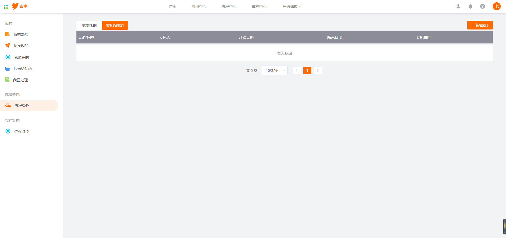Click the 抄送给我的 icon
This screenshot has height=238, width=506.
tap(8, 69)
